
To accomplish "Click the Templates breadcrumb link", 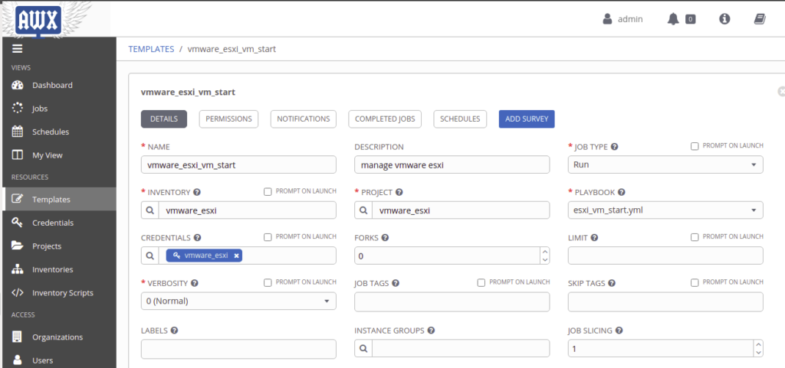I will coord(151,49).
